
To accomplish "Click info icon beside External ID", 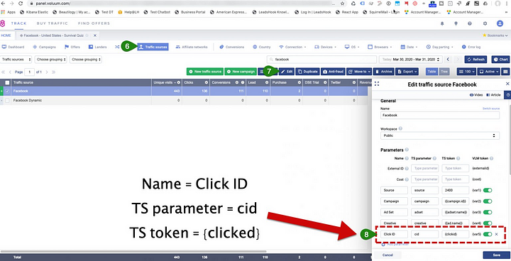I will [x=407, y=169].
